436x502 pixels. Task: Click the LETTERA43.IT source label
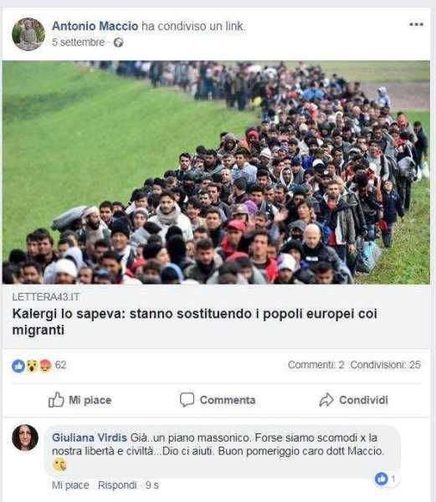pyautogui.click(x=46, y=297)
